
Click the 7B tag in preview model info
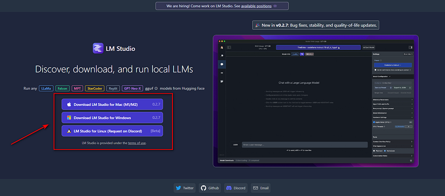[302, 54]
